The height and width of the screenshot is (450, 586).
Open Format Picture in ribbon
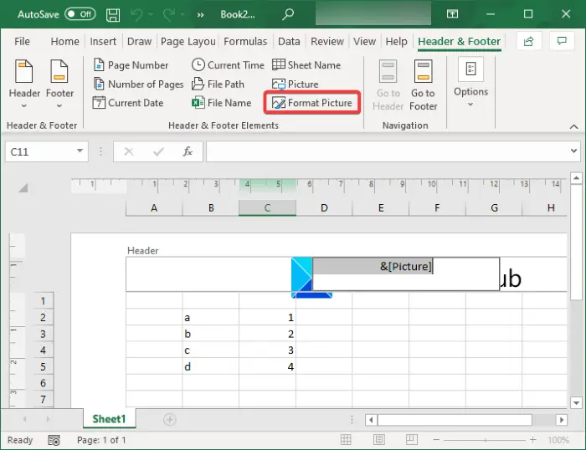[x=312, y=103]
